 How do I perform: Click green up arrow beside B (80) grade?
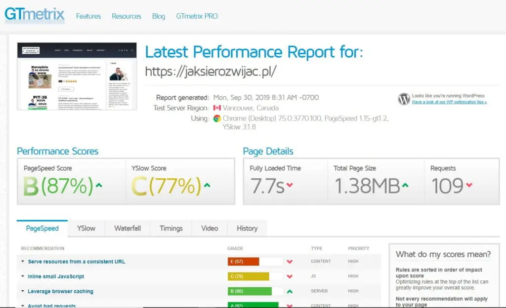coord(290,291)
